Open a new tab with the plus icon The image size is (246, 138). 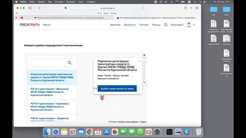point(191,8)
